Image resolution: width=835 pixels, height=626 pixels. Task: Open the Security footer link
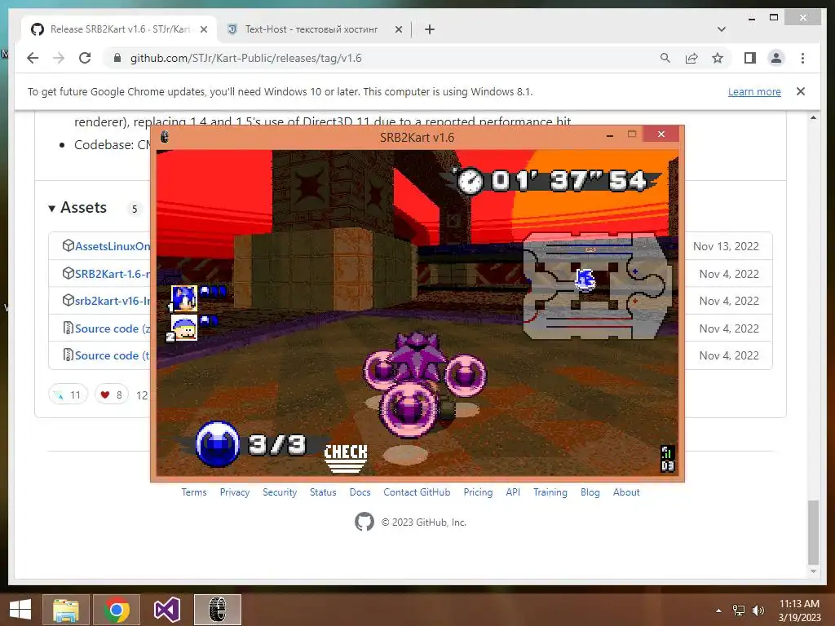[280, 492]
